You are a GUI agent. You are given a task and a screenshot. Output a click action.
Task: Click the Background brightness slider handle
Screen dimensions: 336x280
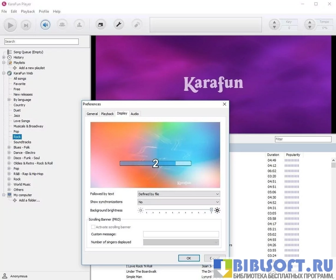pos(211,210)
